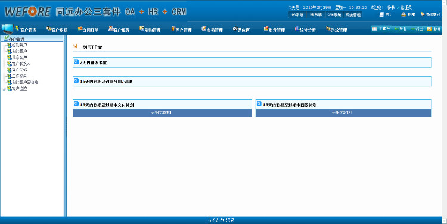Click the 管理员 user role text
The height and width of the screenshot is (224, 447).
tap(406, 7)
